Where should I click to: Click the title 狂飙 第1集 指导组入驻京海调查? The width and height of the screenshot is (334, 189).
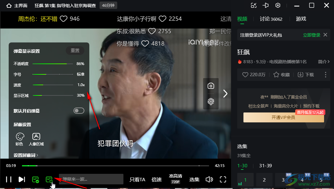click(x=65, y=6)
